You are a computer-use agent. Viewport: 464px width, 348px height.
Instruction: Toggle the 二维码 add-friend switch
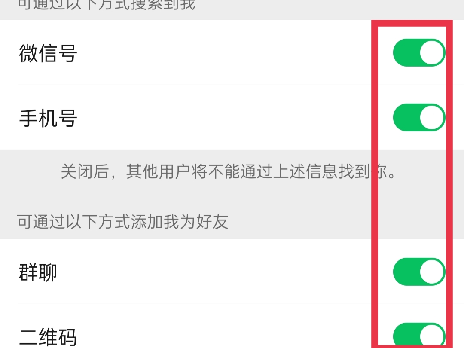[x=419, y=335]
